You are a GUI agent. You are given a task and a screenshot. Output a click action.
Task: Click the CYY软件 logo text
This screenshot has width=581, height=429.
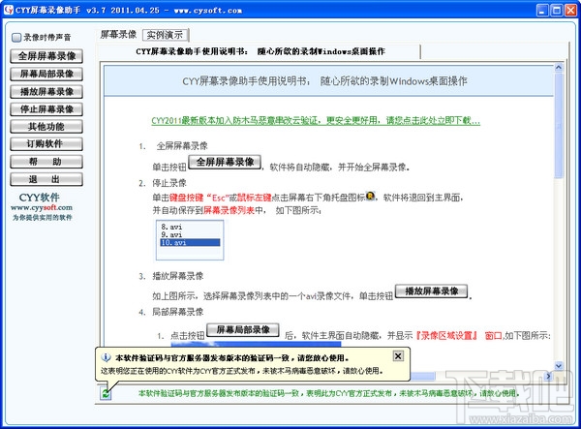tap(40, 198)
